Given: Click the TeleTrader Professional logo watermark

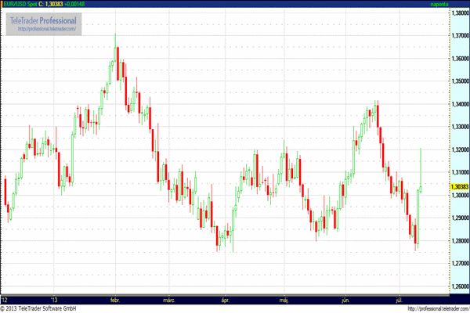Looking at the screenshot, I should (x=44, y=20).
